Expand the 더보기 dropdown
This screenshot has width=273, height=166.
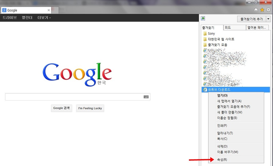44,18
